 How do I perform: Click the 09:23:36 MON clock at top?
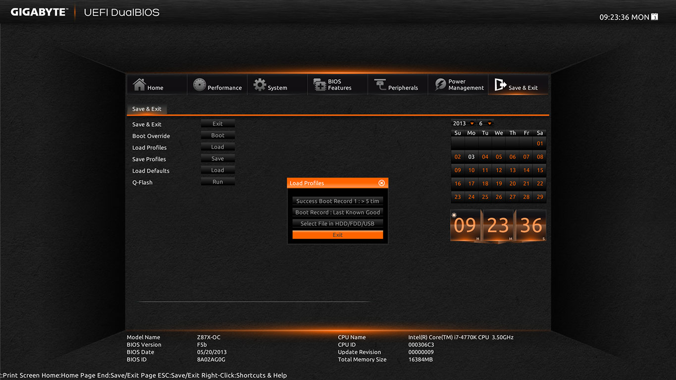coord(624,17)
